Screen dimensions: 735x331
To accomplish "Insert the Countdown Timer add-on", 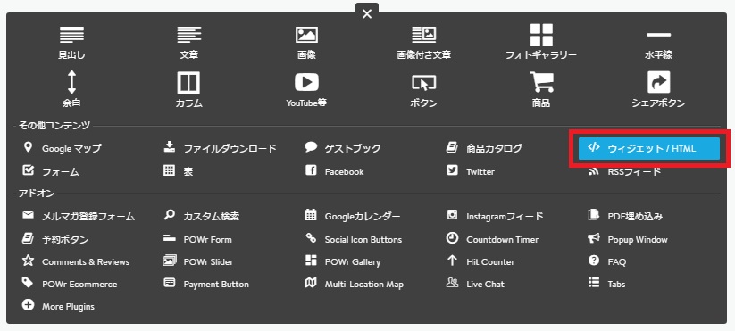I will point(492,239).
